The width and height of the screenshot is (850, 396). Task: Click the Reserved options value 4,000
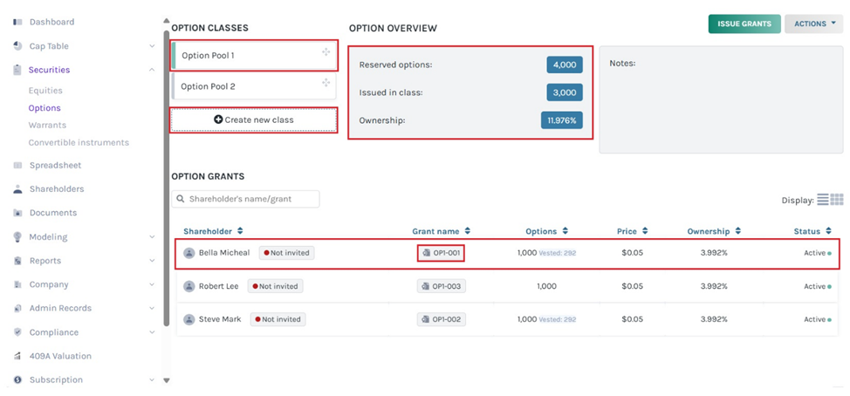(x=565, y=65)
